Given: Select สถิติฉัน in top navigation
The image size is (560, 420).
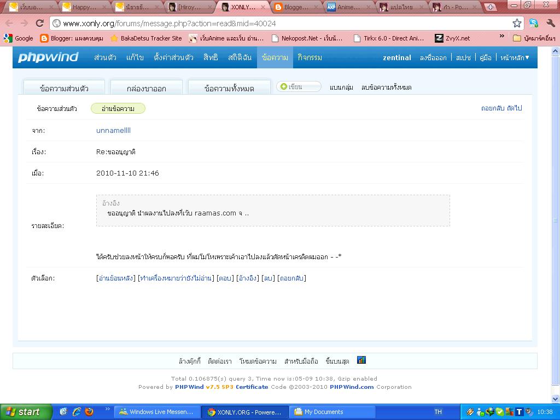Looking at the screenshot, I should tap(240, 57).
